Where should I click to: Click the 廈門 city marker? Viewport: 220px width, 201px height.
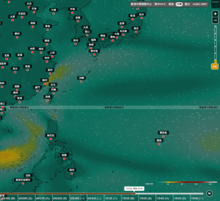click(x=37, y=91)
